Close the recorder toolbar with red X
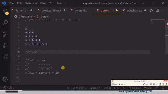Viewport: 168px width, 94px height. click(166, 81)
